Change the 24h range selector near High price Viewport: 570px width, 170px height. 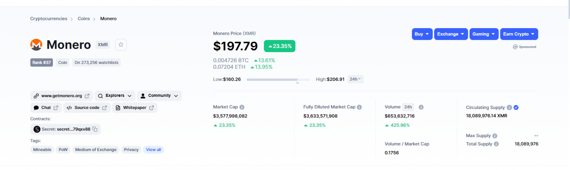pyautogui.click(x=355, y=79)
